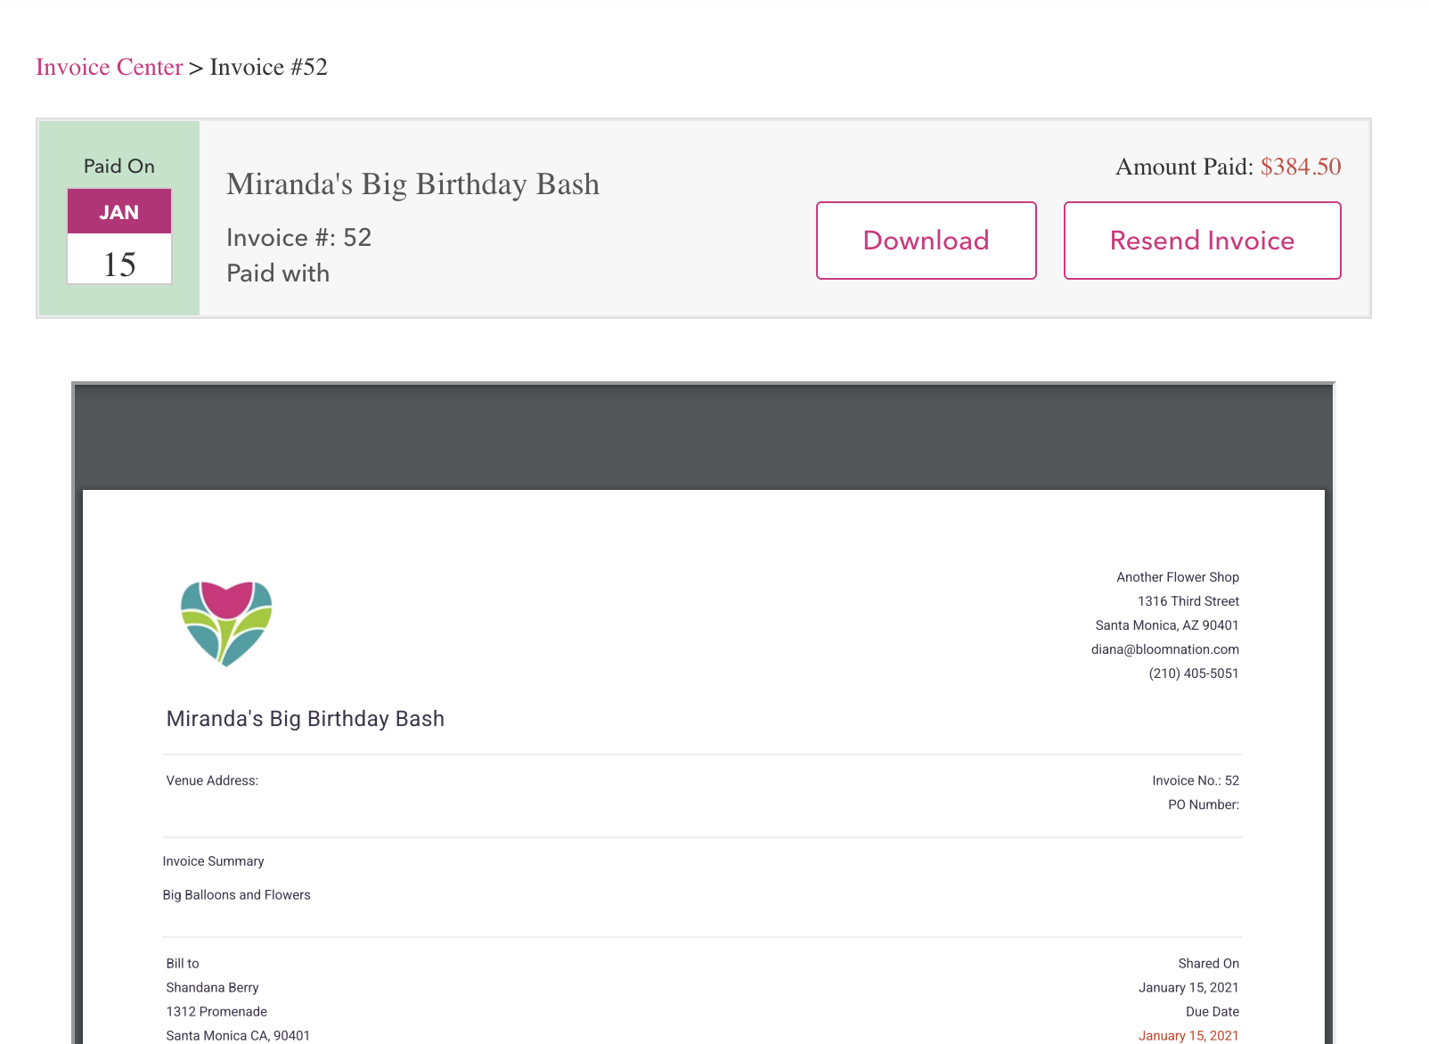Click the red January 15, 2021 due date
1429x1044 pixels.
pyautogui.click(x=1188, y=1036)
